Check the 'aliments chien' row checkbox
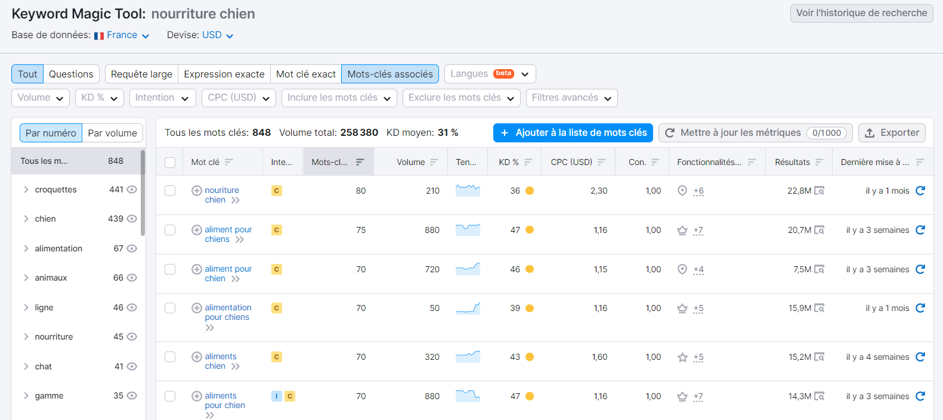Viewport: 943px width, 420px height. coord(170,357)
